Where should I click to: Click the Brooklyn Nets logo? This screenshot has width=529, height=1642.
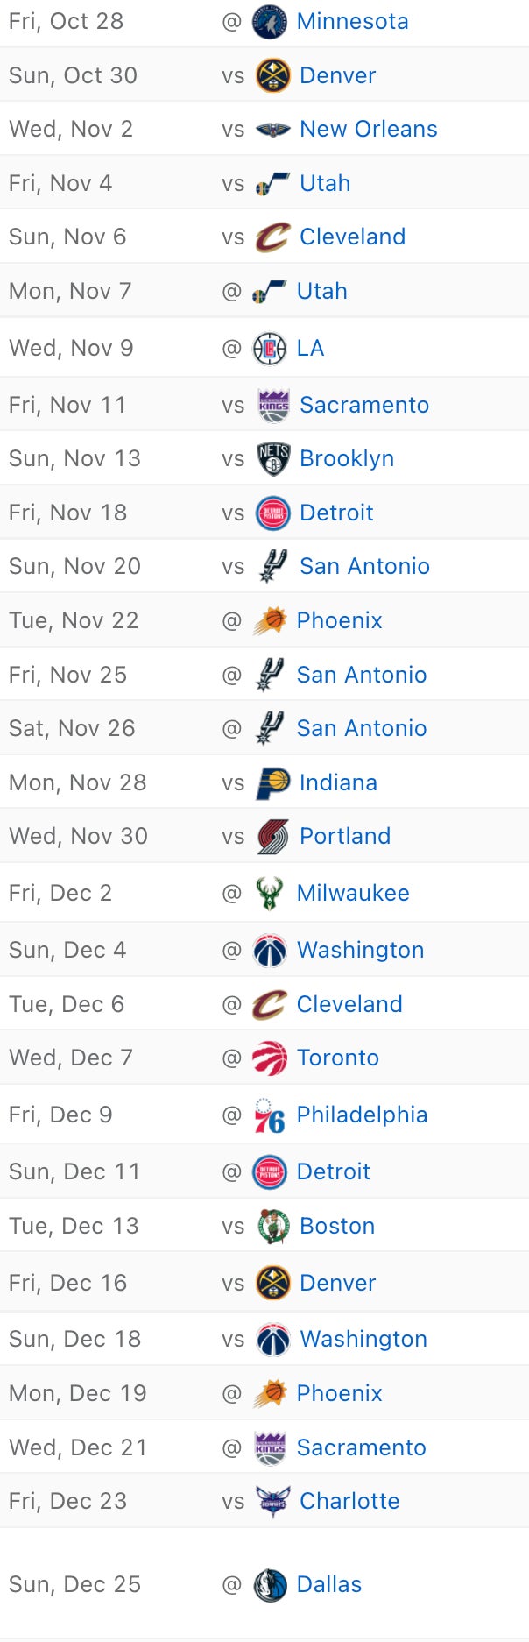click(272, 459)
